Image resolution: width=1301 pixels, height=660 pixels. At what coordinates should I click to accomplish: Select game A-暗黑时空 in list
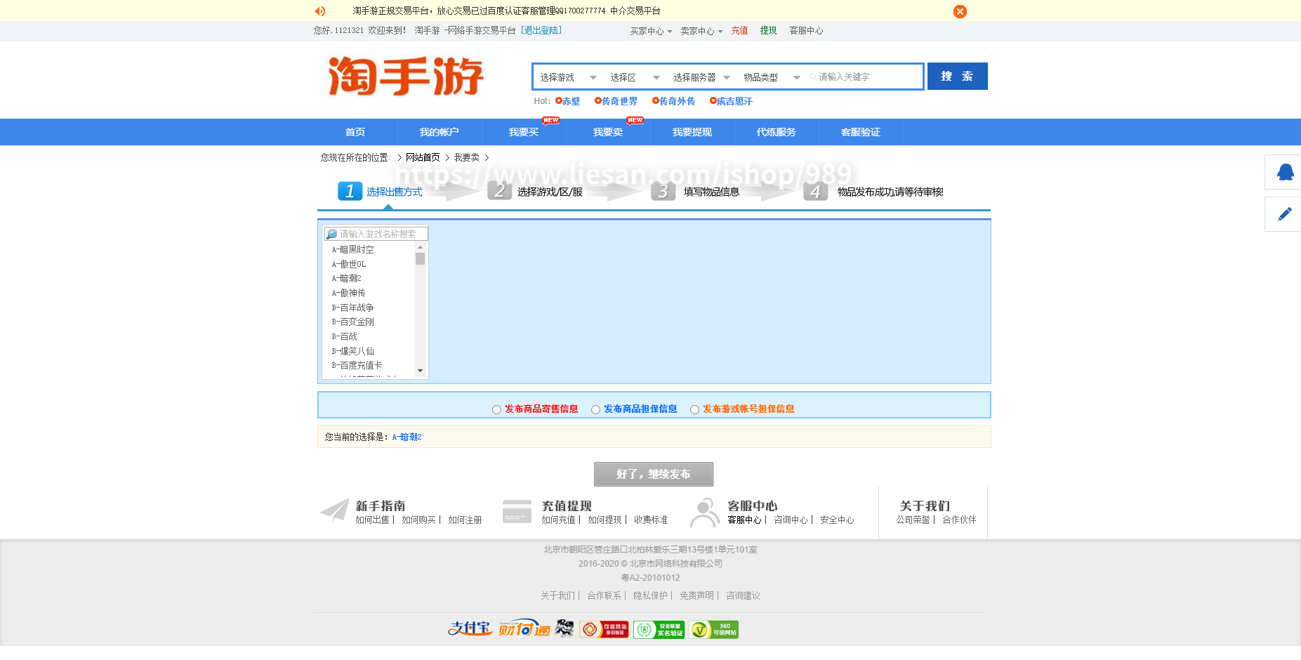[x=352, y=249]
